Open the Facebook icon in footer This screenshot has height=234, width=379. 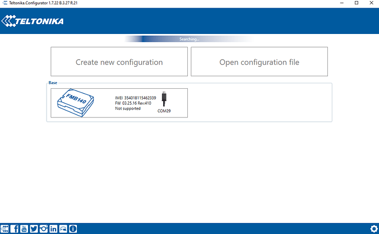pos(14,229)
